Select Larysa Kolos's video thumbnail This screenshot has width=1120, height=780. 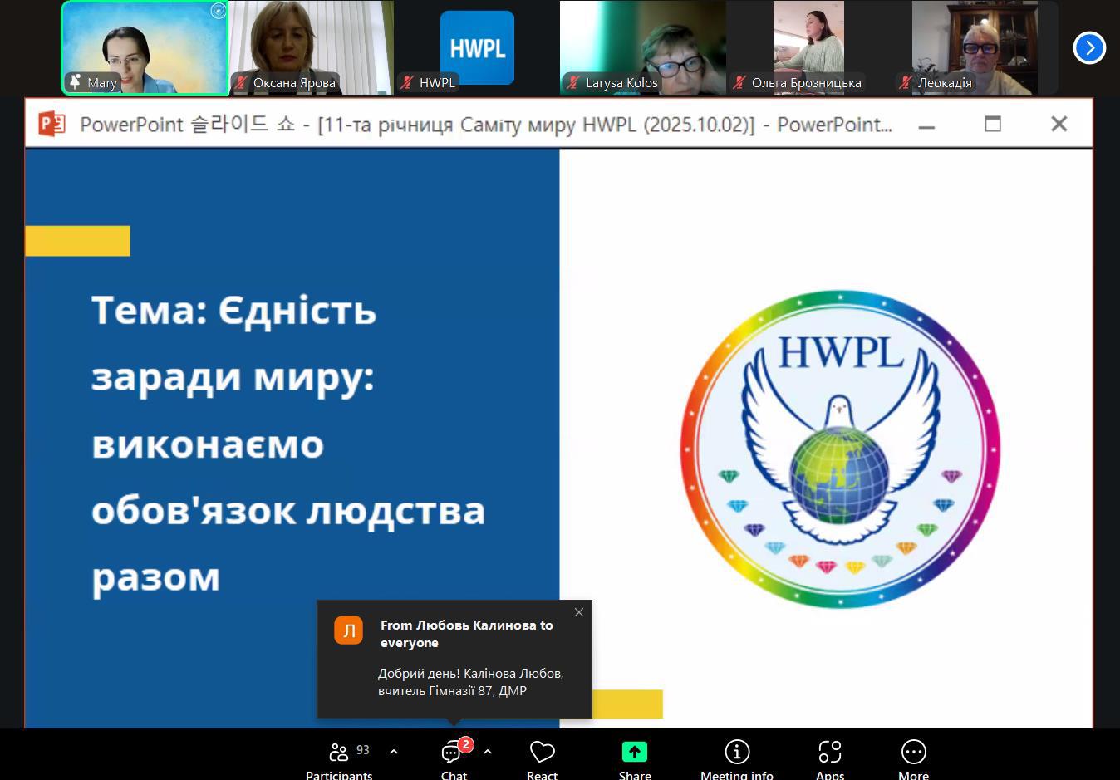click(642, 47)
